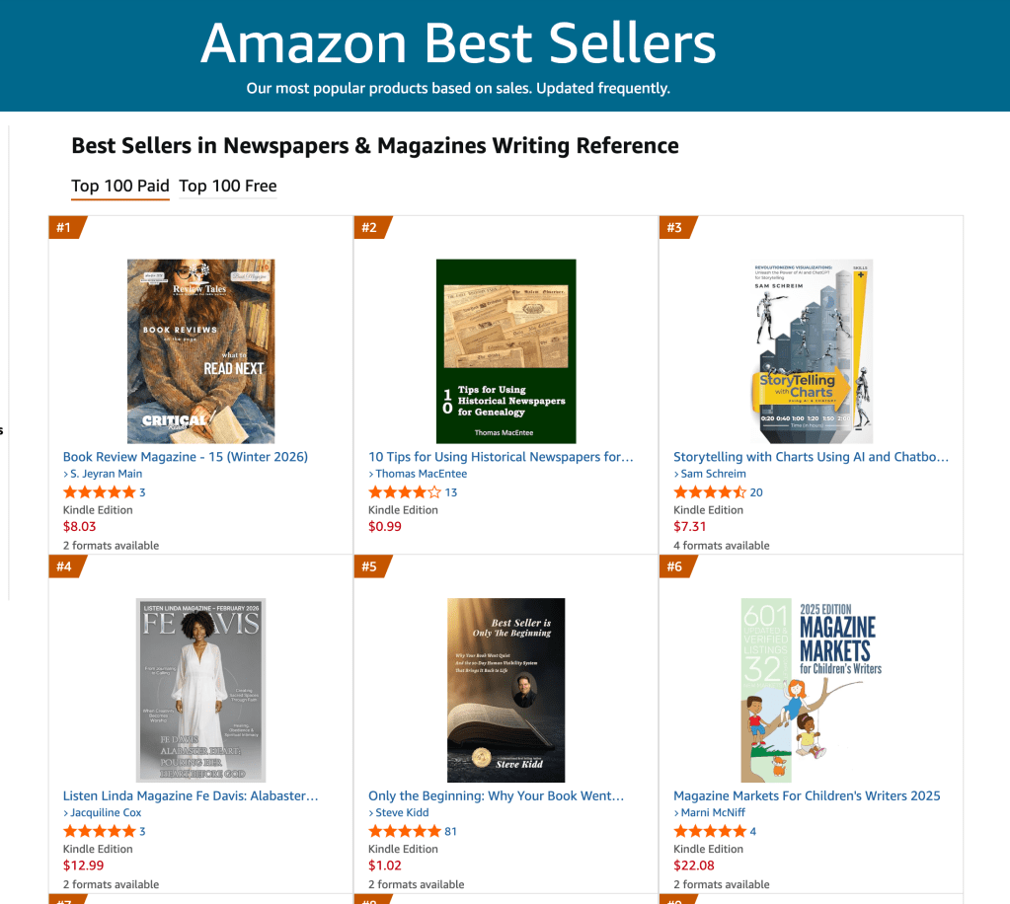The width and height of the screenshot is (1010, 904).
Task: Open Storytelling with Charts cover thumbnail
Action: [813, 350]
